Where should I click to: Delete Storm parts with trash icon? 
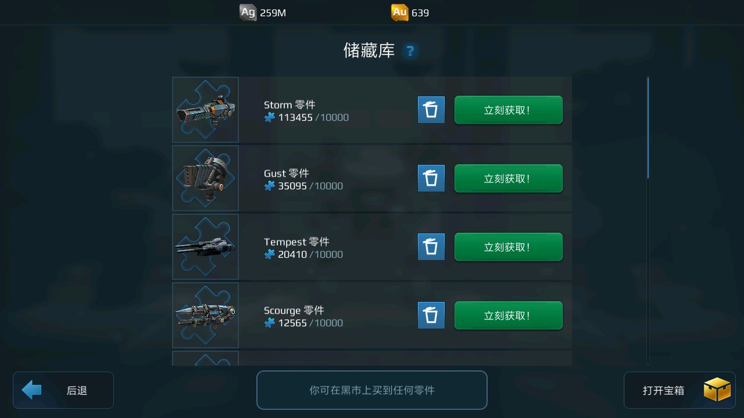tap(431, 110)
